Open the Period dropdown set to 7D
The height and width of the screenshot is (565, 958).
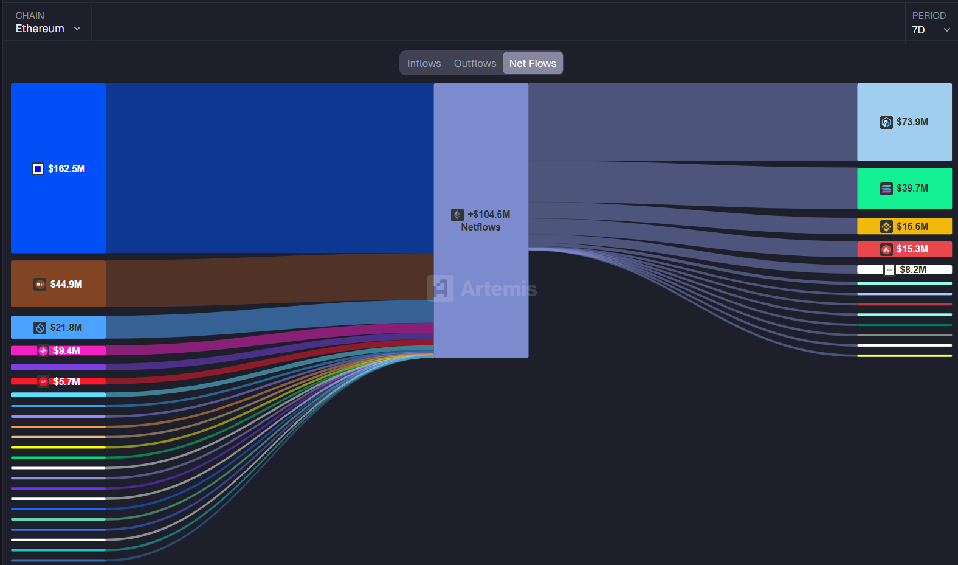tap(930, 23)
